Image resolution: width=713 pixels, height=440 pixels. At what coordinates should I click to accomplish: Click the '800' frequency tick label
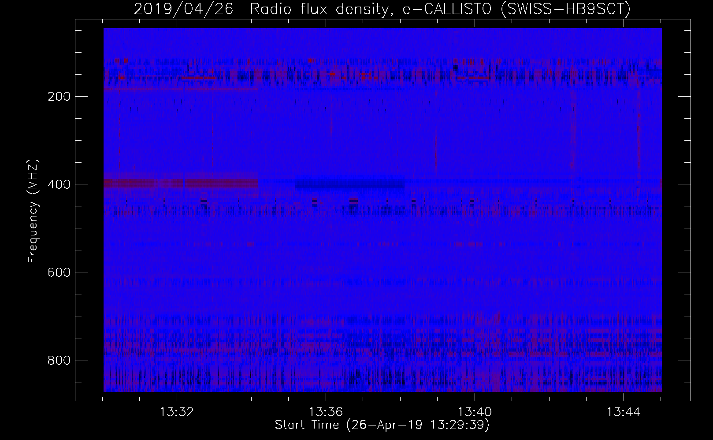[59, 360]
